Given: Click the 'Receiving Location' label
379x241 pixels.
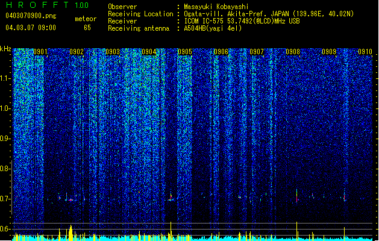Looking at the screenshot, I should 140,14.
